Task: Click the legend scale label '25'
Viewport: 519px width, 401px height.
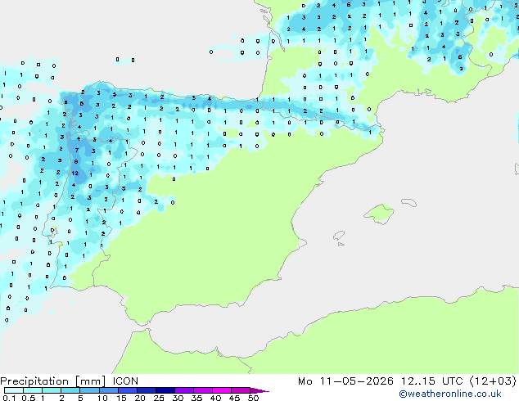Action: (159, 398)
